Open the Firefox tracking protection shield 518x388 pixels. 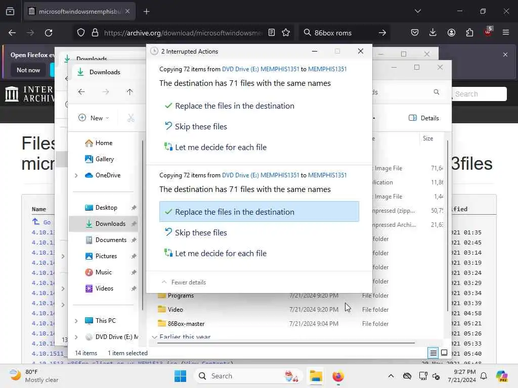(x=81, y=33)
